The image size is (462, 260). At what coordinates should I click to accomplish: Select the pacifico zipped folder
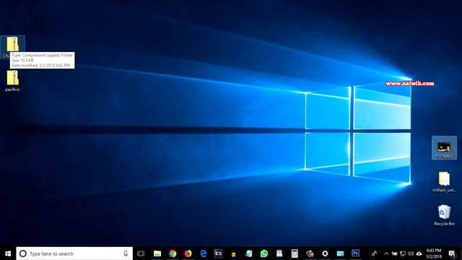tap(12, 81)
